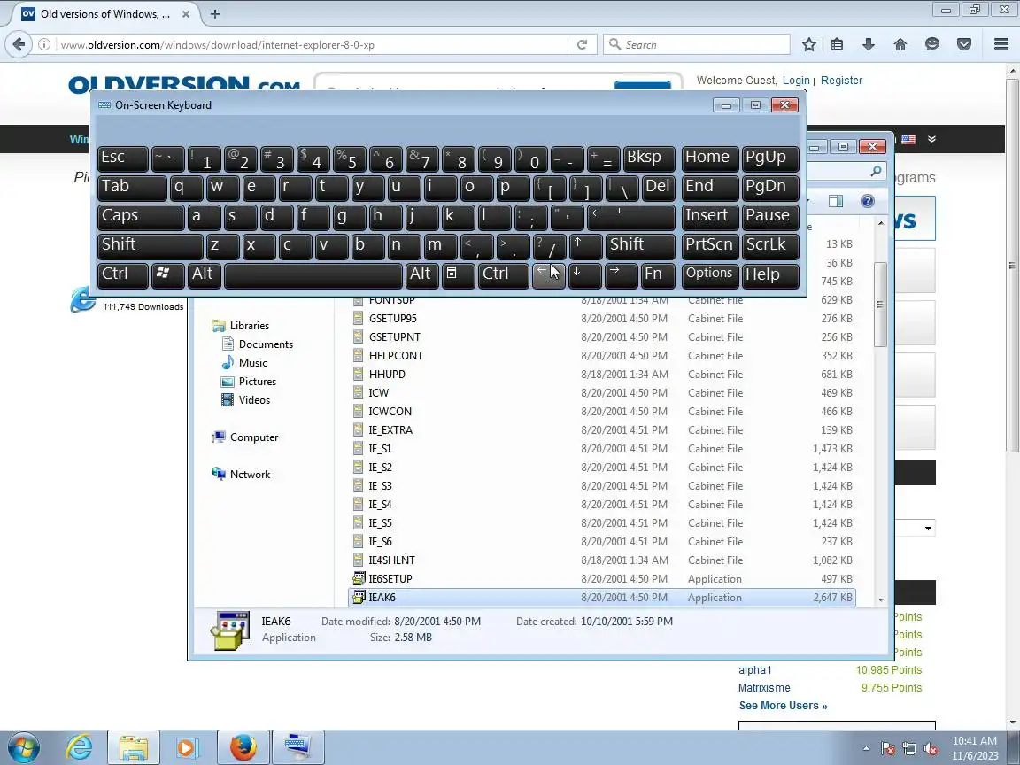The height and width of the screenshot is (765, 1020).
Task: Click the See More Users link
Action: [784, 705]
